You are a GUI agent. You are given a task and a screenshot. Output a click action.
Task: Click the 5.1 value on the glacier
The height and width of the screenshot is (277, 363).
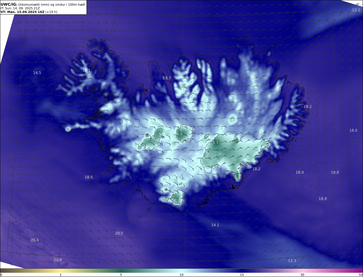[x=215, y=143]
